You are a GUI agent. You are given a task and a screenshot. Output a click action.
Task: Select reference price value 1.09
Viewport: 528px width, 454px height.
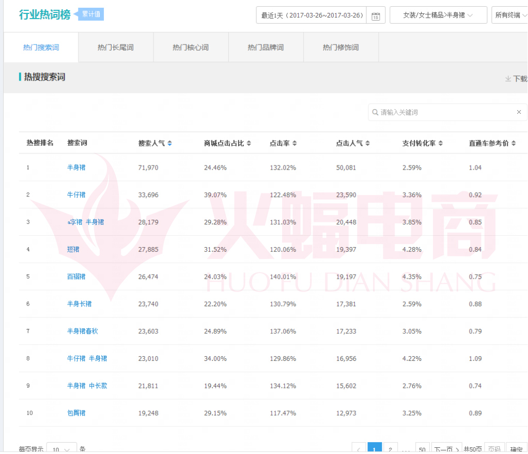[x=475, y=359]
